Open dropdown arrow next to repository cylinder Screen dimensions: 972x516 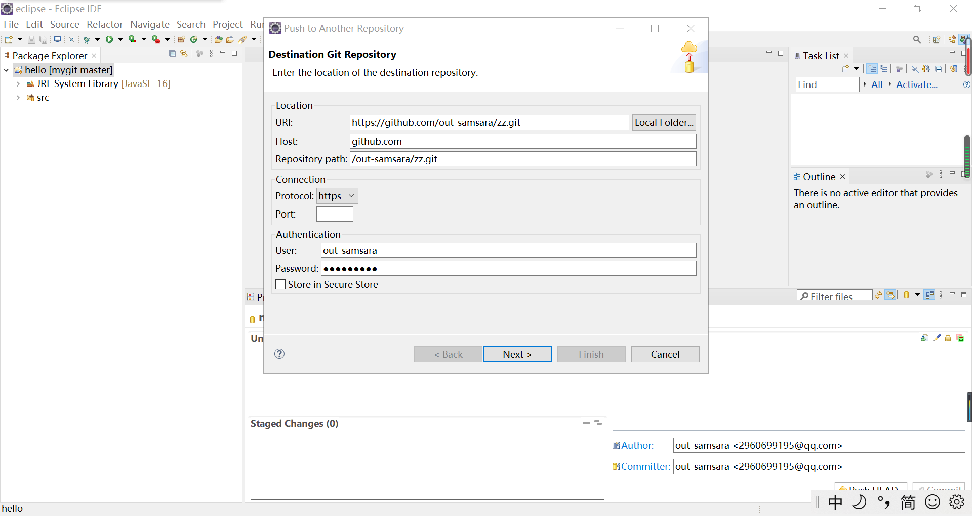[917, 295]
